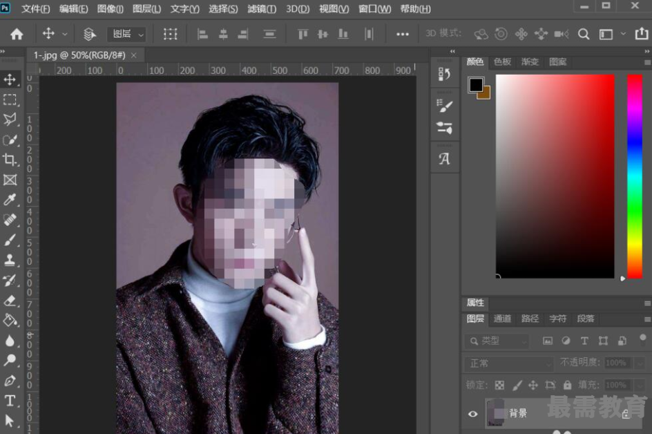This screenshot has height=434, width=652.
Task: Click the rainbow hue slider strip
Action: [635, 176]
